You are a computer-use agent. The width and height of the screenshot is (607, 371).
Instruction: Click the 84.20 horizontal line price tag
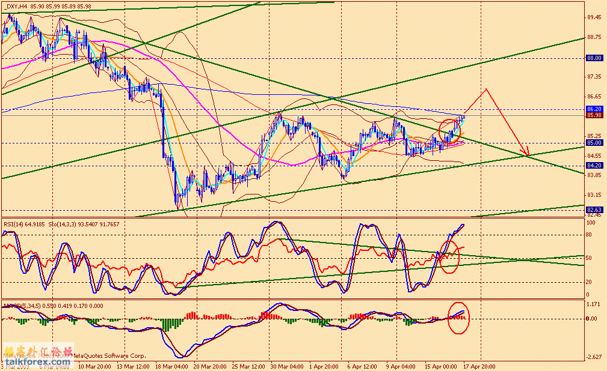594,166
